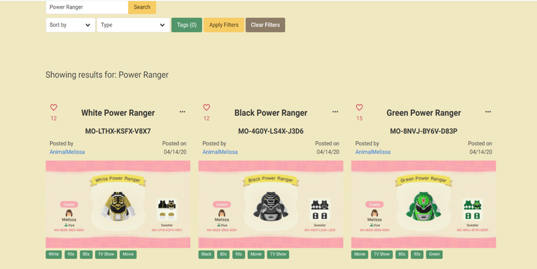Click Apply Filters button
Image resolution: width=537 pixels, height=269 pixels.
tap(224, 25)
